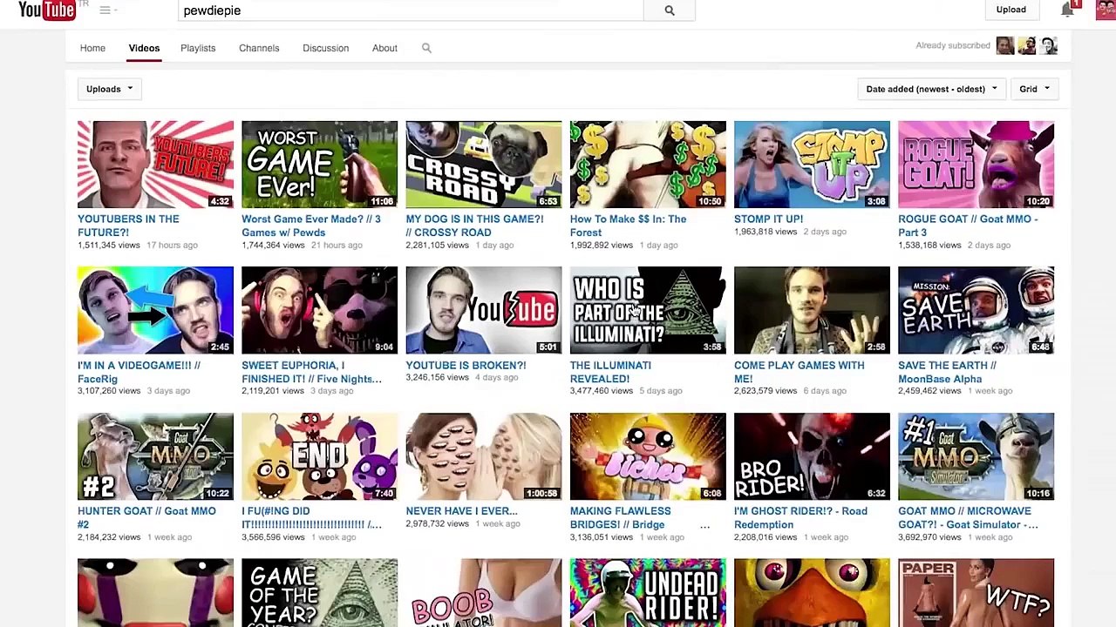Open the Date added sort dropdown
Image resolution: width=1116 pixels, height=627 pixels.
[x=931, y=89]
